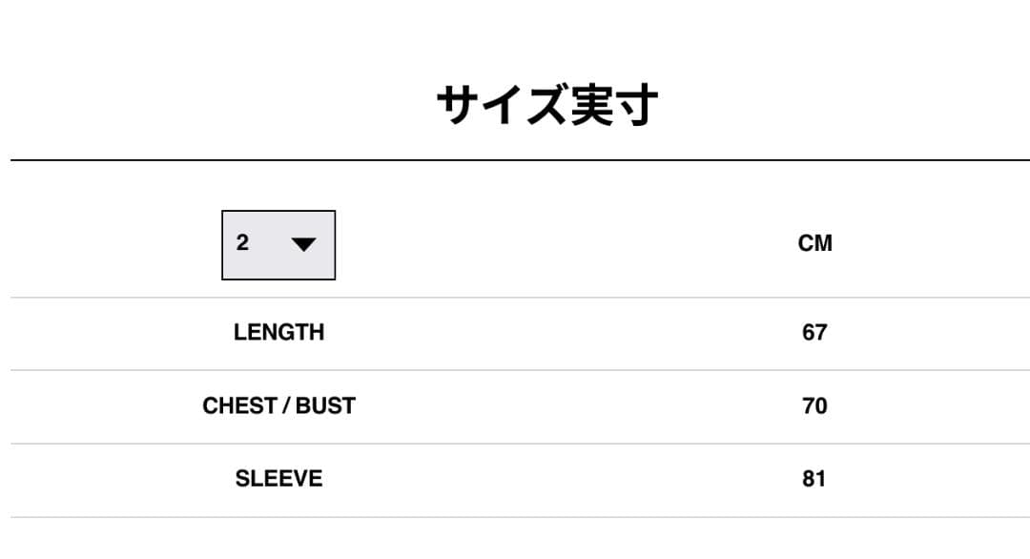This screenshot has height=559, width=1030.
Task: Click the word BUST in the measurement label
Action: tap(325, 406)
